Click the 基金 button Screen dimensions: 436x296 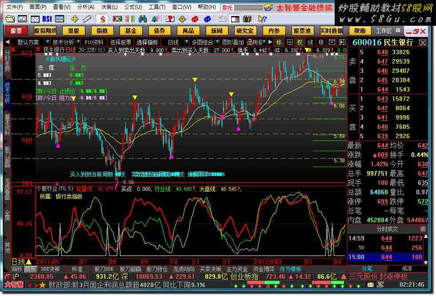click(x=131, y=31)
